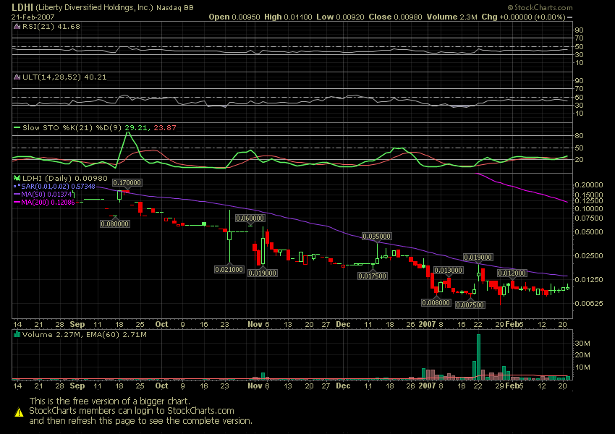Click the 21-Feb-2007 date text
615x434 pixels.
pyautogui.click(x=33, y=17)
